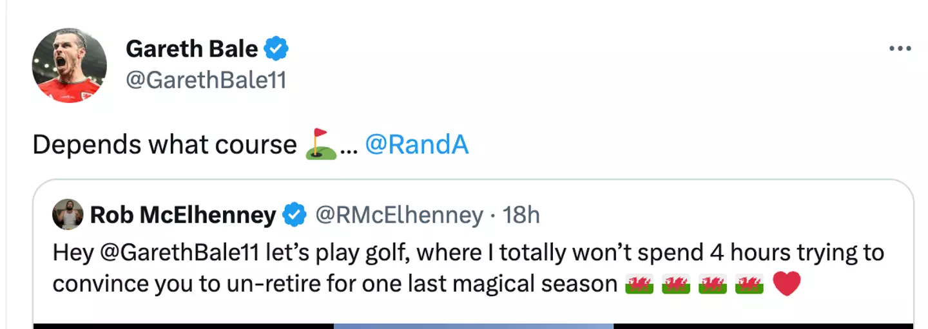This screenshot has width=928, height=329.
Task: Open the three-dot more options menu
Action: 900,49
